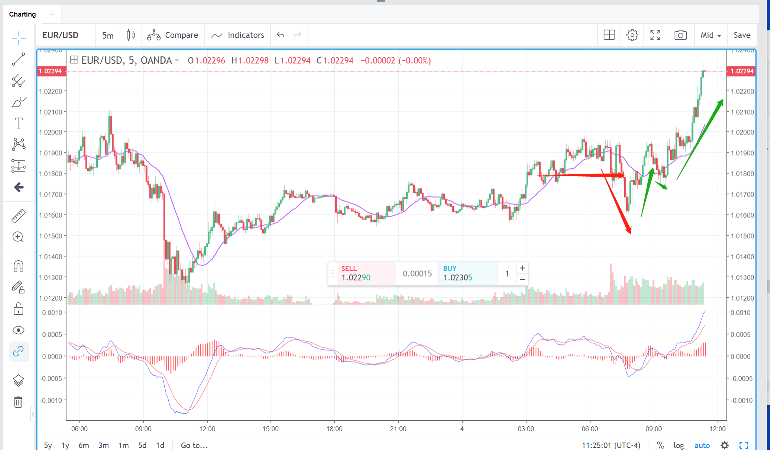Screen dimensions: 770x450
Task: Select the Text annotation tool
Action: (19, 123)
